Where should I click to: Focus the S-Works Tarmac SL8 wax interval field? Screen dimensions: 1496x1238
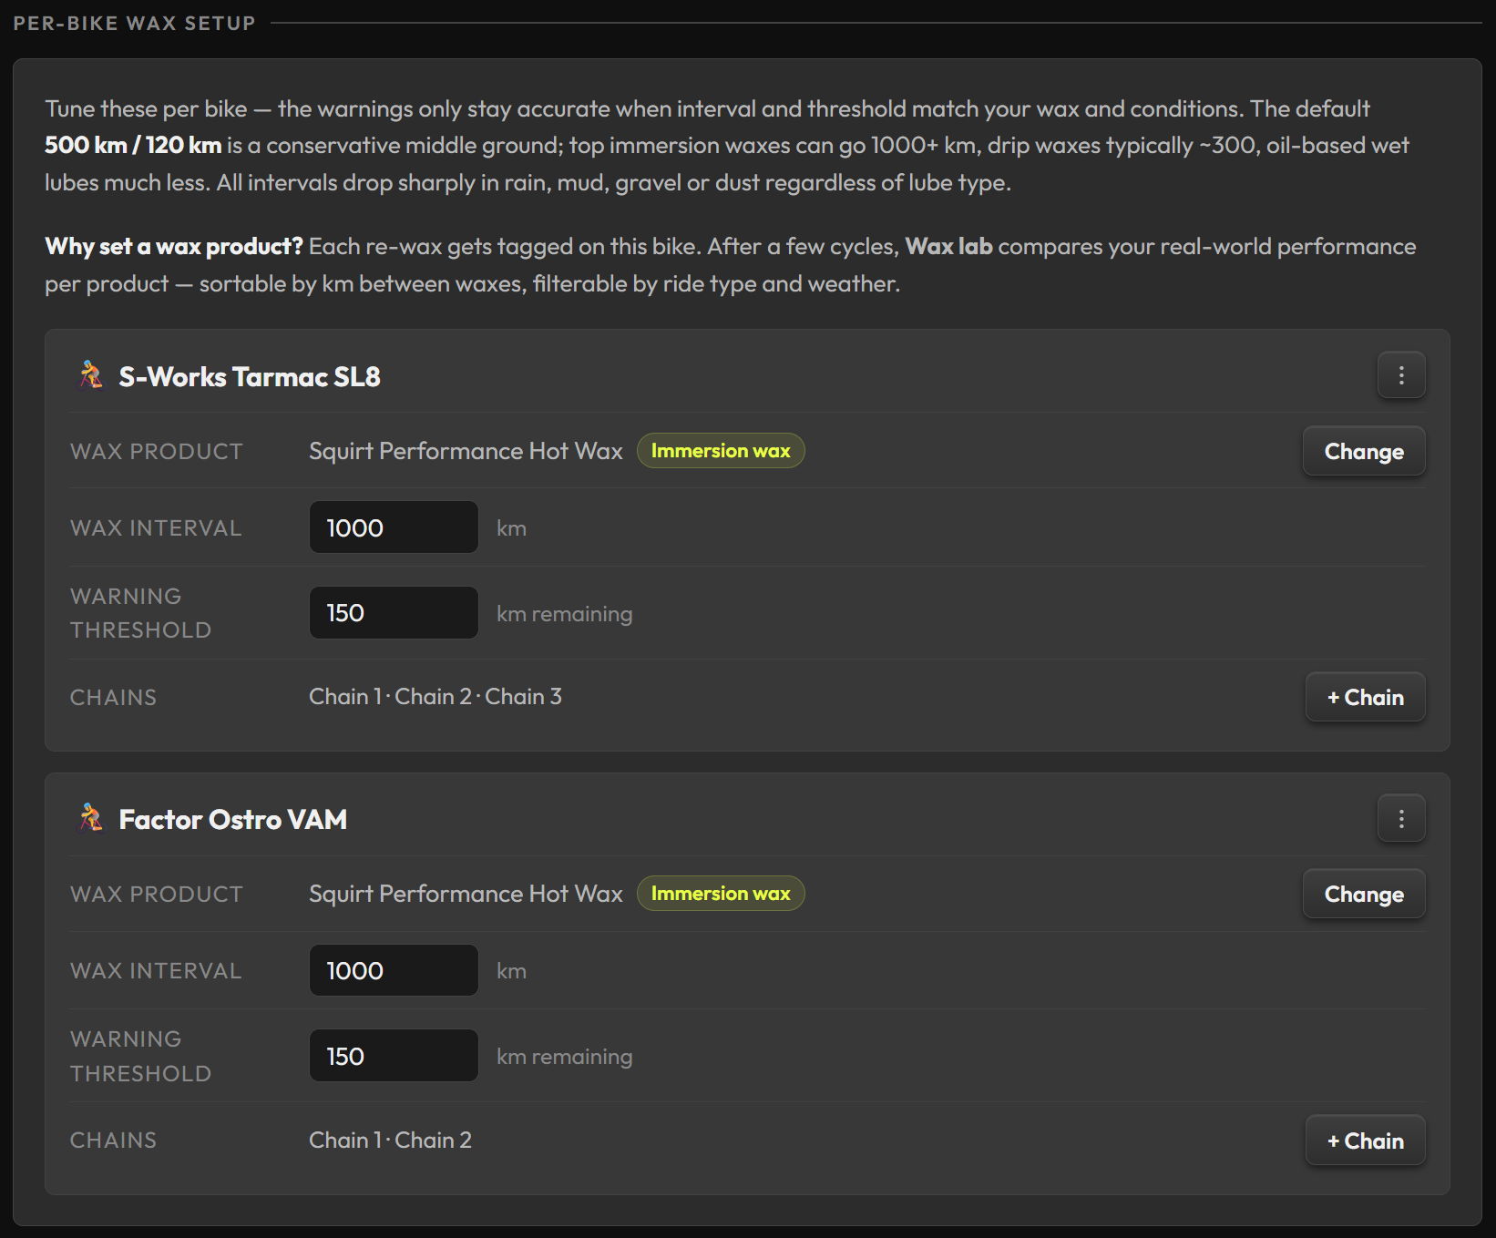(394, 527)
